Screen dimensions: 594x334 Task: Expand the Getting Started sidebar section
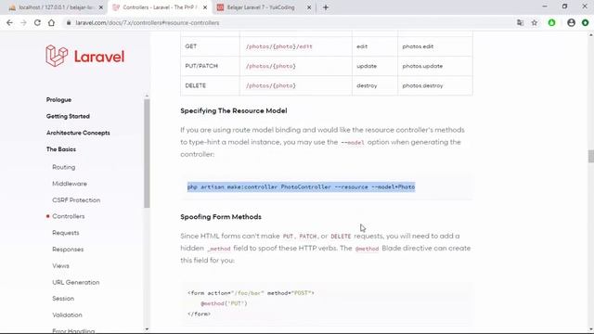tap(68, 116)
